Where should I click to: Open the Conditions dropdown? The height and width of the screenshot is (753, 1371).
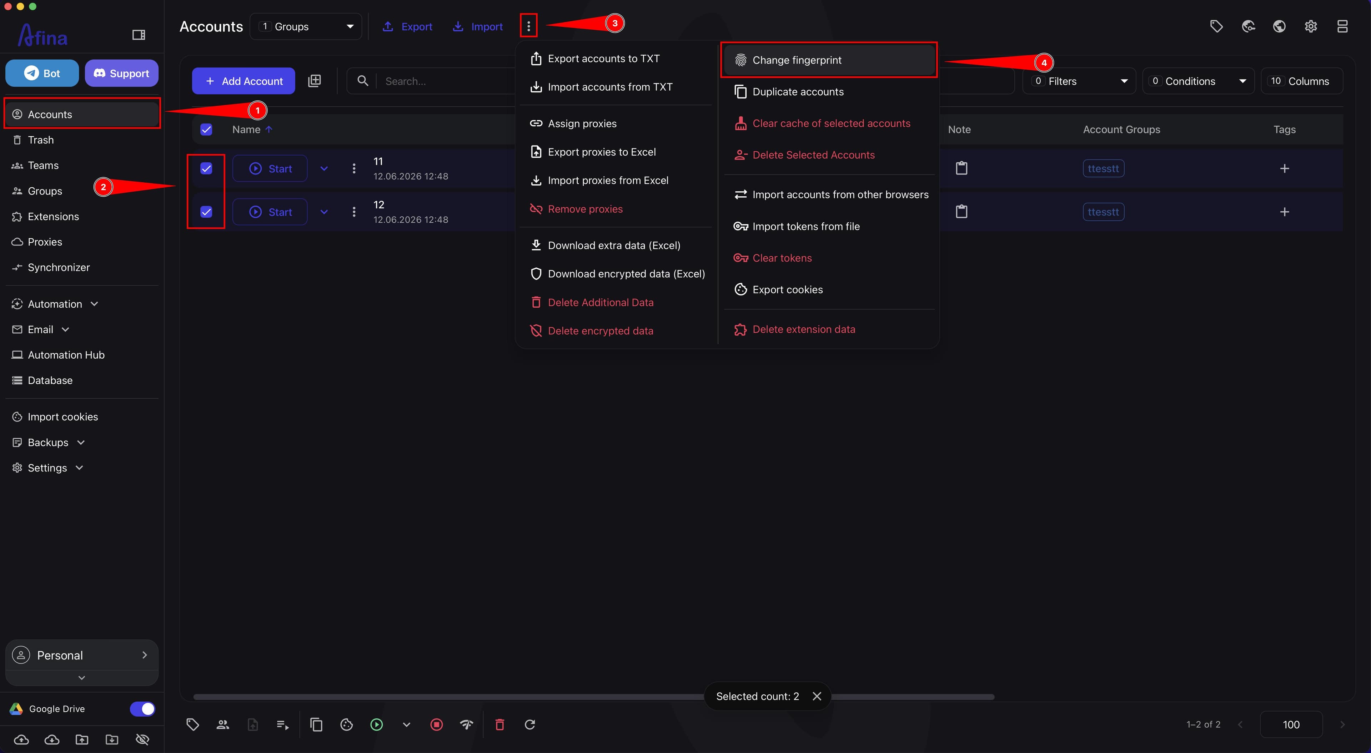[1199, 81]
